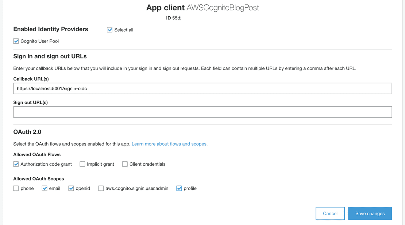The image size is (405, 225).
Task: Click the OAuth 2.0 heading
Action: (27, 132)
